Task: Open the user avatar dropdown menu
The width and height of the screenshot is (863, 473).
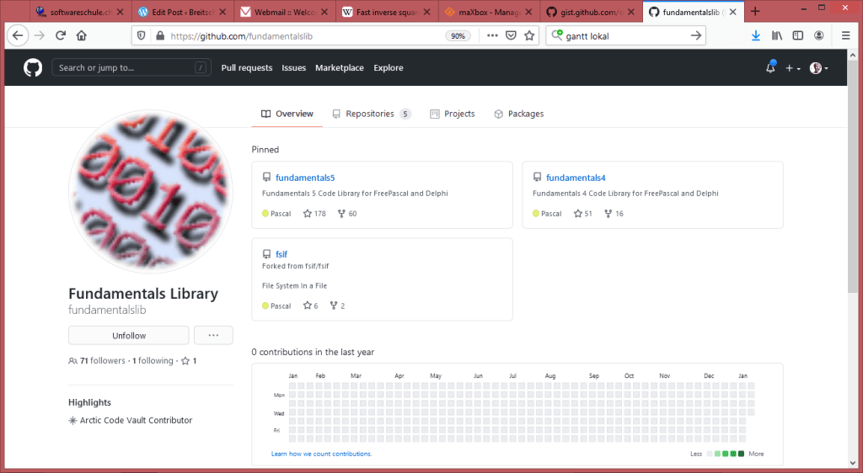Action: tap(818, 68)
